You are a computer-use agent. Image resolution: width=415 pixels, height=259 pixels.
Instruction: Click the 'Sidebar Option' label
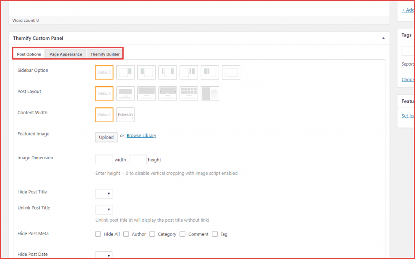pyautogui.click(x=33, y=70)
